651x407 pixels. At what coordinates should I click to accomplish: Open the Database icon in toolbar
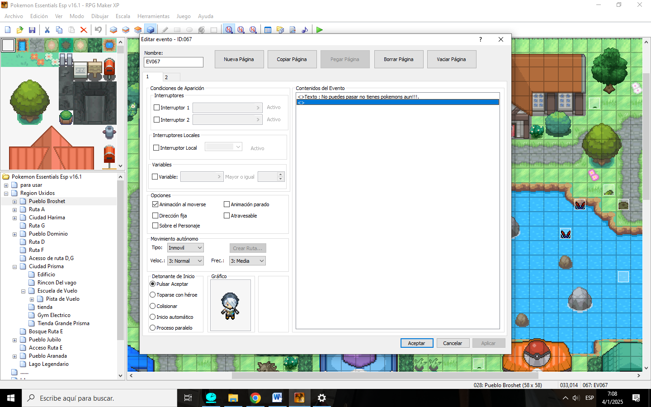coord(268,30)
